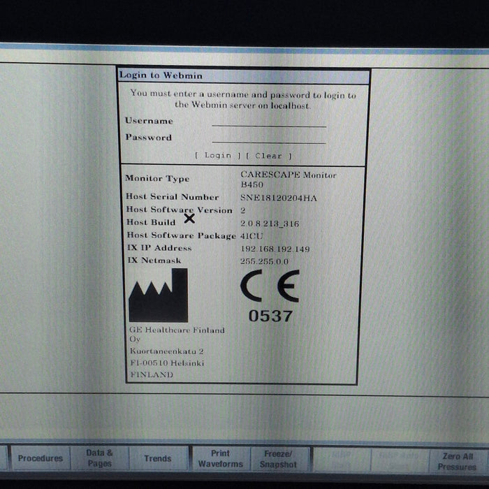Click the CE 0537 mark
Image resolution: width=489 pixels, height=489 pixels.
[x=270, y=296]
